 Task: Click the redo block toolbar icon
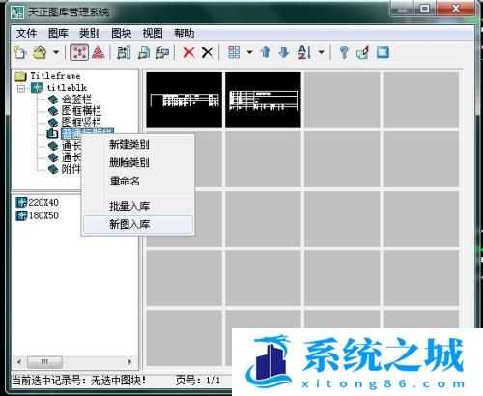[x=162, y=52]
